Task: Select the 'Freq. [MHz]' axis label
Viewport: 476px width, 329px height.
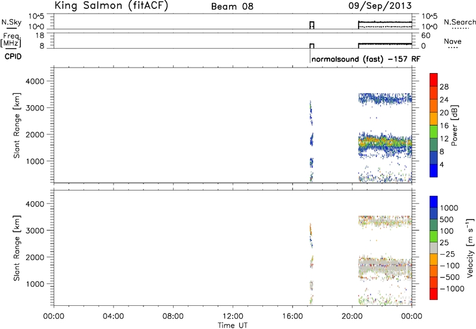Action: (11, 40)
